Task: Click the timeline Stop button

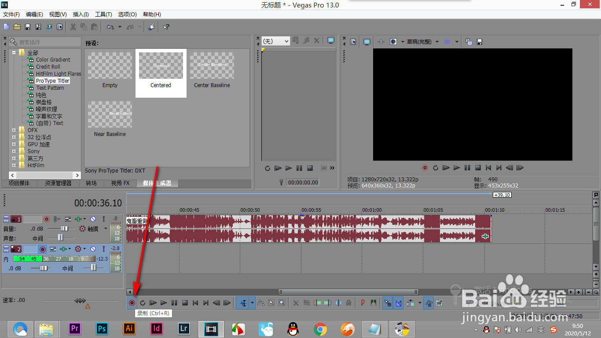Action: pos(185,303)
